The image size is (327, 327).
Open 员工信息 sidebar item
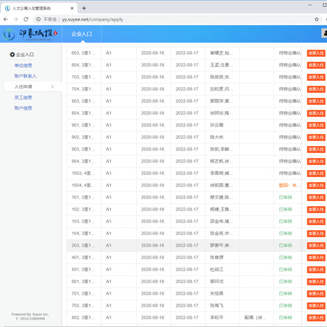point(23,98)
